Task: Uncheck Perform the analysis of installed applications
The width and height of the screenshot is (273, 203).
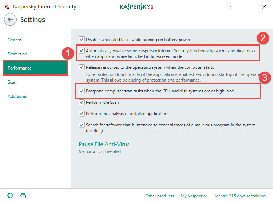Action: [81, 113]
